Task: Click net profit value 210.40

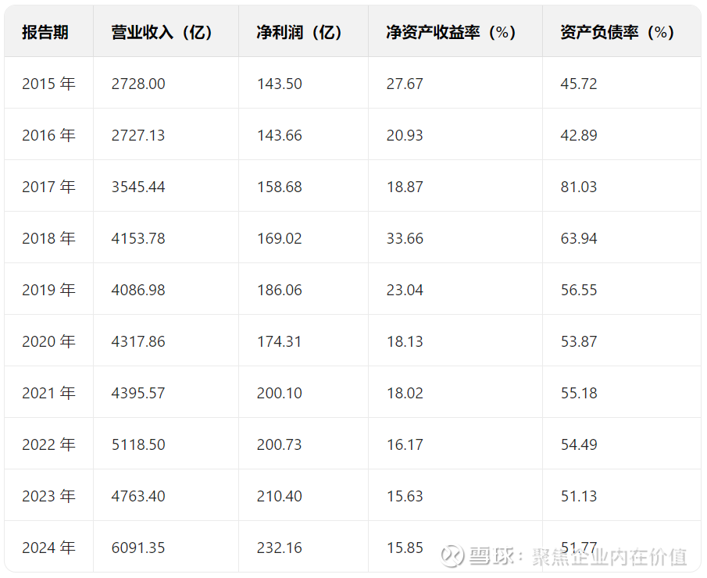Action: click(x=280, y=496)
